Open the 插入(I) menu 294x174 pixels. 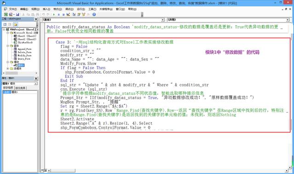[x=46, y=9]
